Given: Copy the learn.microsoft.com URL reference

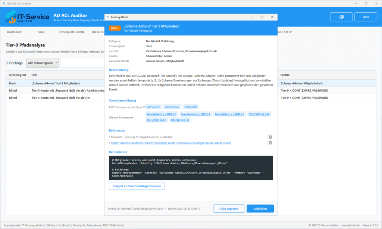Looking at the screenshot, I should click(270, 143).
